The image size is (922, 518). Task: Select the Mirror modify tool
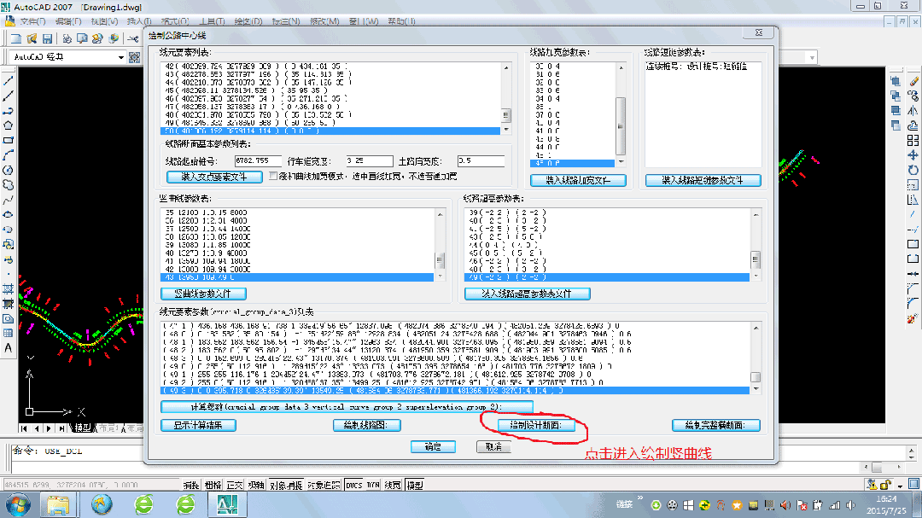pyautogui.click(x=913, y=111)
